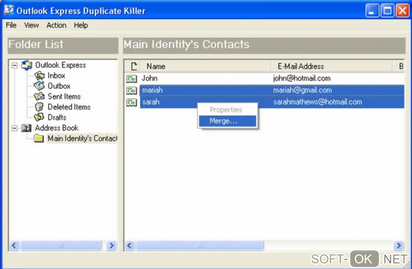The width and height of the screenshot is (412, 269).
Task: Select the mariah contact name
Action: pyautogui.click(x=152, y=90)
